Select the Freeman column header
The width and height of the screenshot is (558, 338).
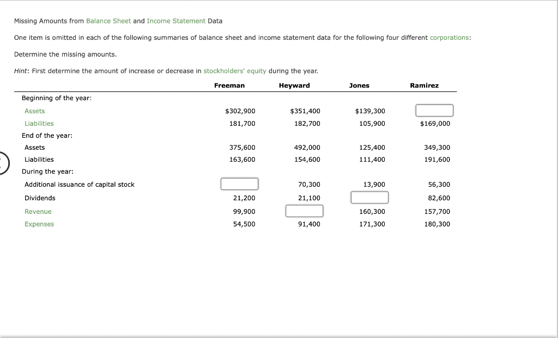click(x=230, y=85)
